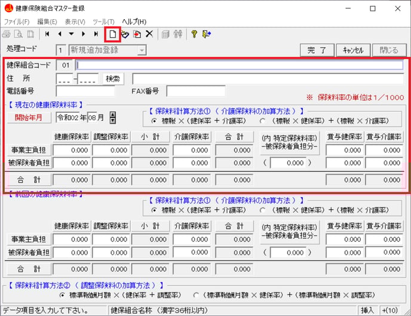This screenshot has width=411, height=316.
Task: Click current 被保険者負担 健康保険率 field
Action: pos(72,163)
